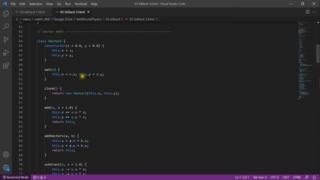Image resolution: width=320 pixels, height=180 pixels.
Task: Click the tenMinutePhysics breadcrumb segment
Action: [x=89, y=19]
